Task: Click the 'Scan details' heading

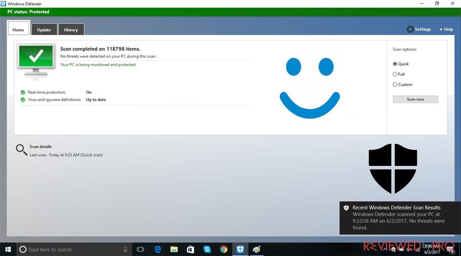Action: pos(40,146)
